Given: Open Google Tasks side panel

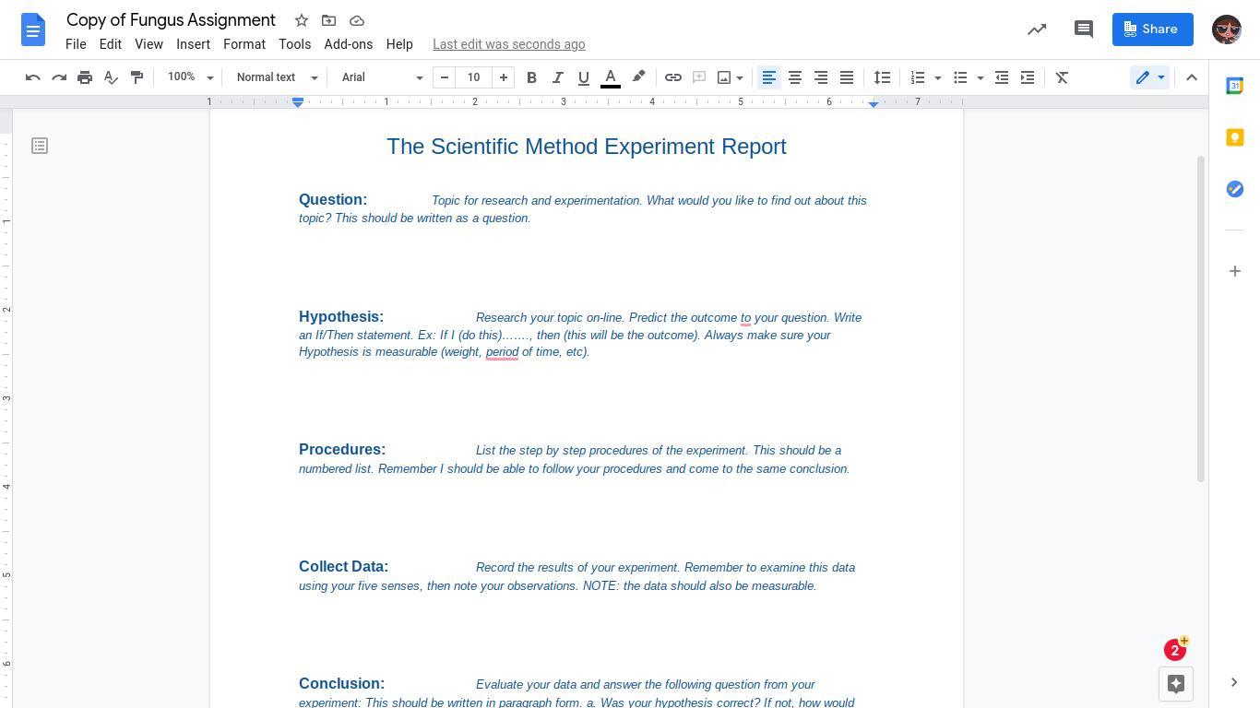Looking at the screenshot, I should (x=1234, y=189).
